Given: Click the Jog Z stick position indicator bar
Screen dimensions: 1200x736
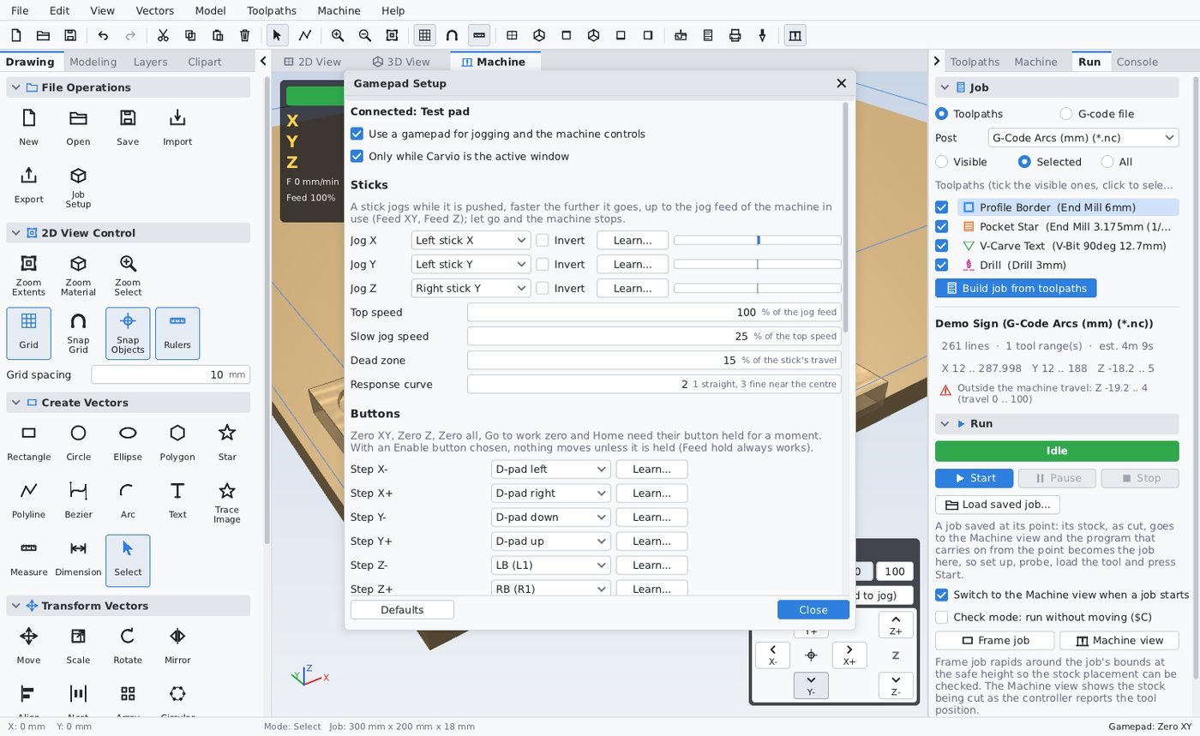Looking at the screenshot, I should tap(758, 288).
